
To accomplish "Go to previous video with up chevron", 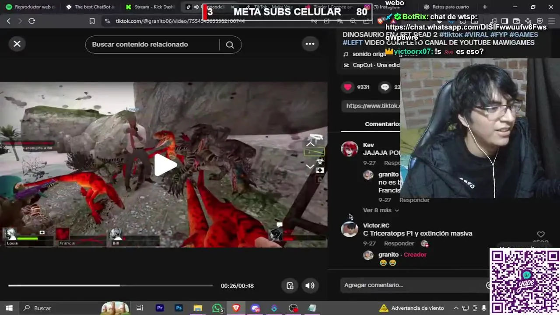I will 310,144.
